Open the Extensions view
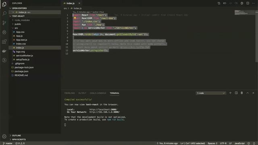The height and width of the screenshot is (145, 258). tap(4, 41)
